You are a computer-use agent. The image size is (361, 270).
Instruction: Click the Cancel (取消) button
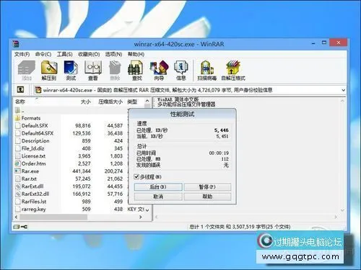point(158,197)
